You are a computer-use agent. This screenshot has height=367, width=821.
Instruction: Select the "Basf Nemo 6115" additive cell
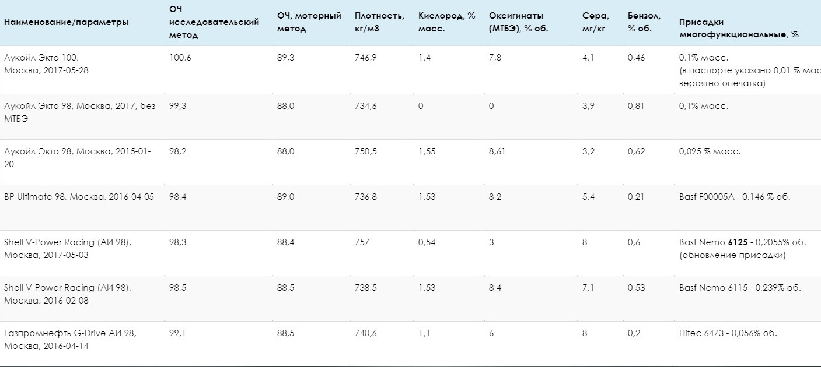(740, 288)
